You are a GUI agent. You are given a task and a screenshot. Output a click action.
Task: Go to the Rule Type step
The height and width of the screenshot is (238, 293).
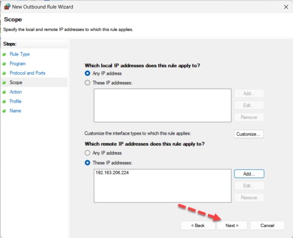pyautogui.click(x=20, y=54)
